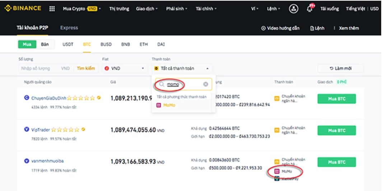Click MoMo icon in vanmenhmuoiba row
This screenshot has width=383, height=191.
(x=277, y=171)
